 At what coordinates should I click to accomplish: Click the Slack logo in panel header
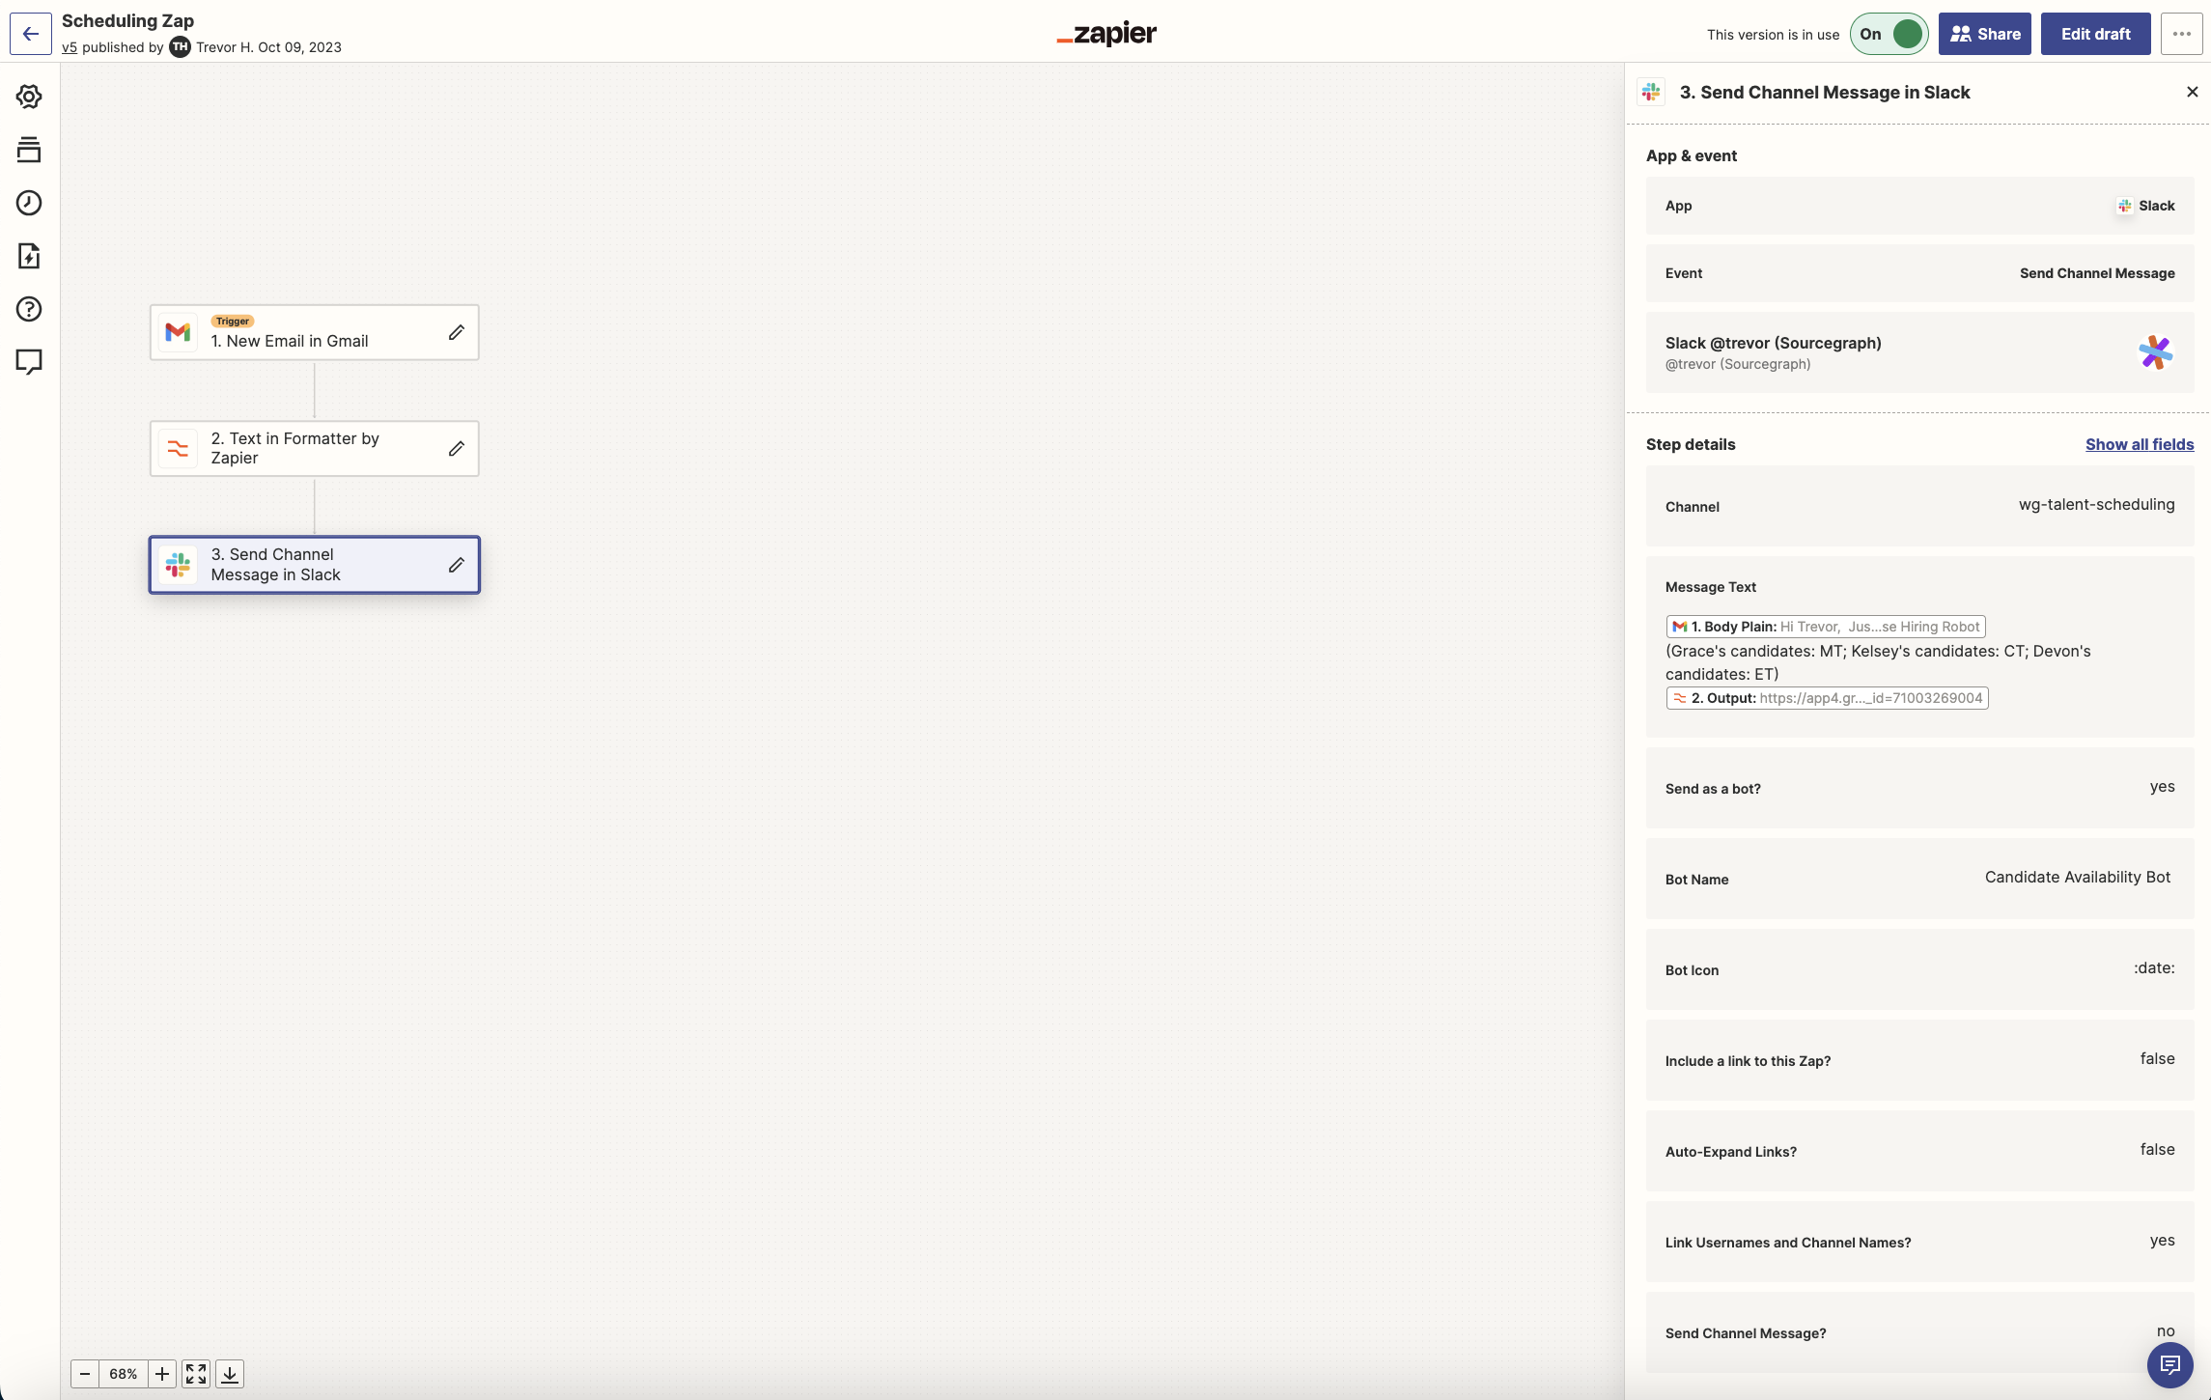[x=1651, y=92]
